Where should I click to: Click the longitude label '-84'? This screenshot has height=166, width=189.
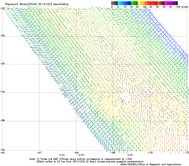[76, 153]
